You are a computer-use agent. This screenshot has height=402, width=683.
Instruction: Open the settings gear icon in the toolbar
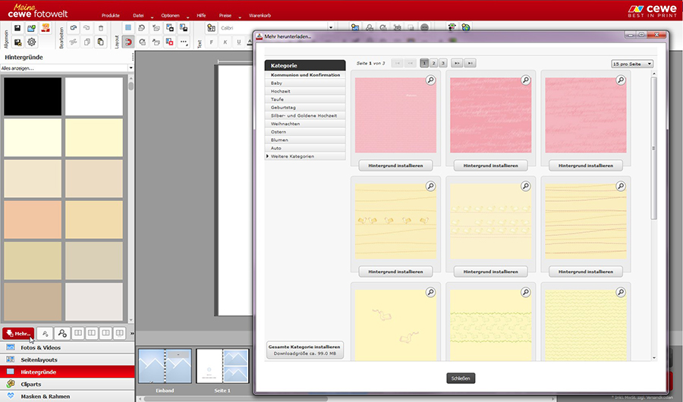click(32, 42)
